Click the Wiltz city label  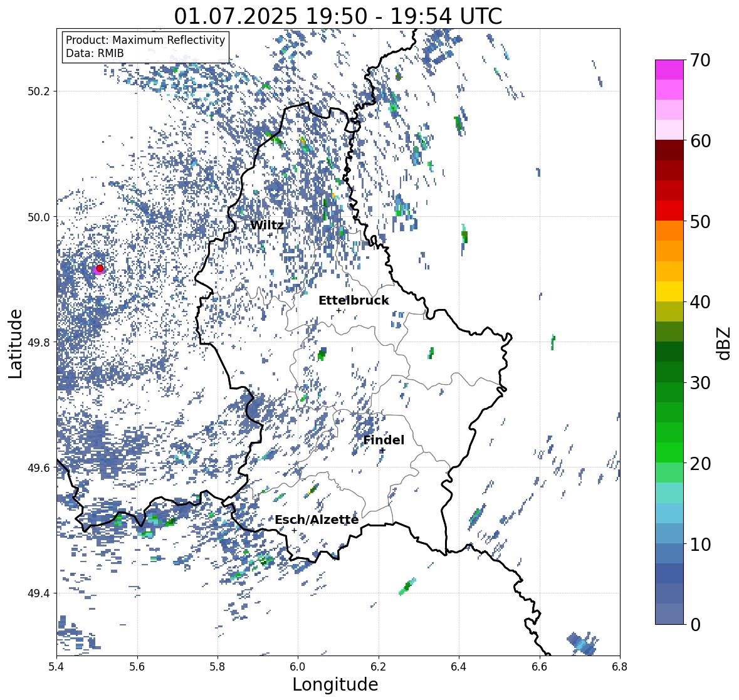coord(267,225)
